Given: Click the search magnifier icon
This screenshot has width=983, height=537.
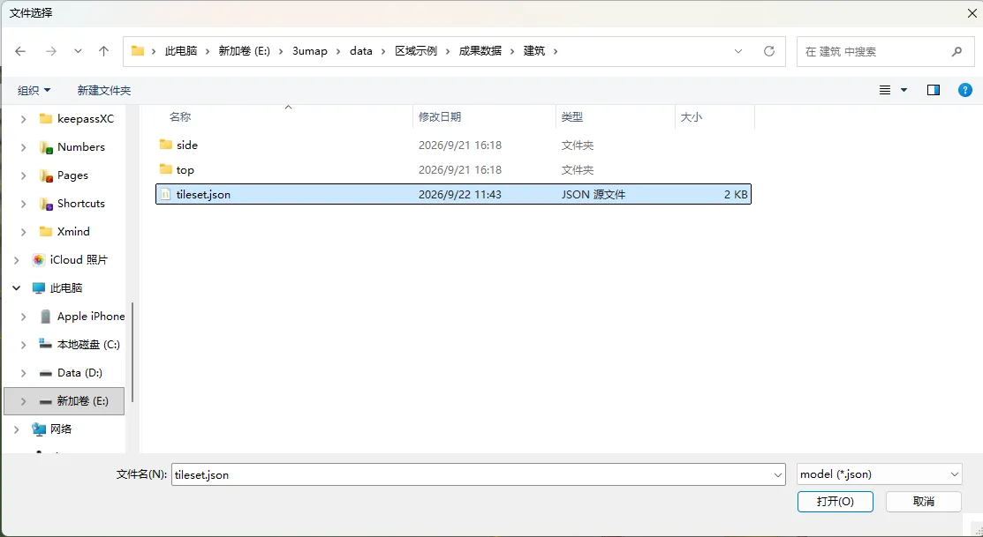Looking at the screenshot, I should pos(957,51).
